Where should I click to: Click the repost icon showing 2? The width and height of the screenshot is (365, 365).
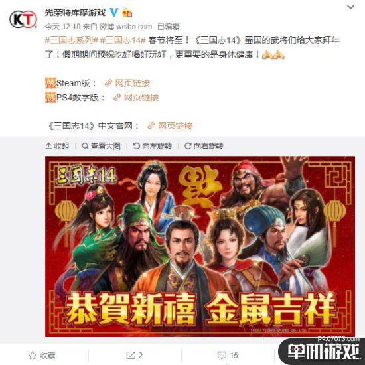click(x=134, y=355)
